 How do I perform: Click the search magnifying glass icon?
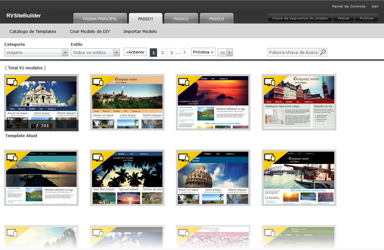tap(323, 52)
